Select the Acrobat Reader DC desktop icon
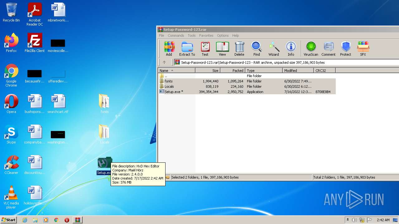Viewport: 399px width, 224px height. click(35, 14)
